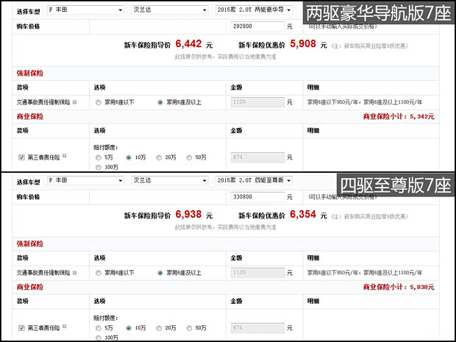Click the 1100 amount field in 两驱豪华导航版 panel
This screenshot has height=342, width=456.
coord(257,103)
